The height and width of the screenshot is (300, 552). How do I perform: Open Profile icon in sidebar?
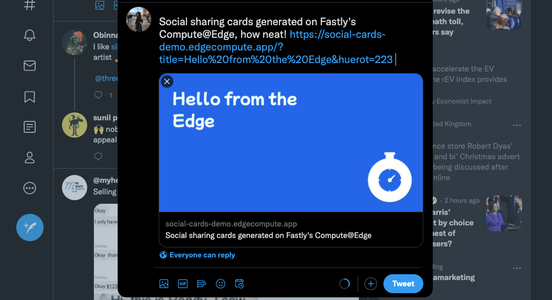[x=30, y=157]
